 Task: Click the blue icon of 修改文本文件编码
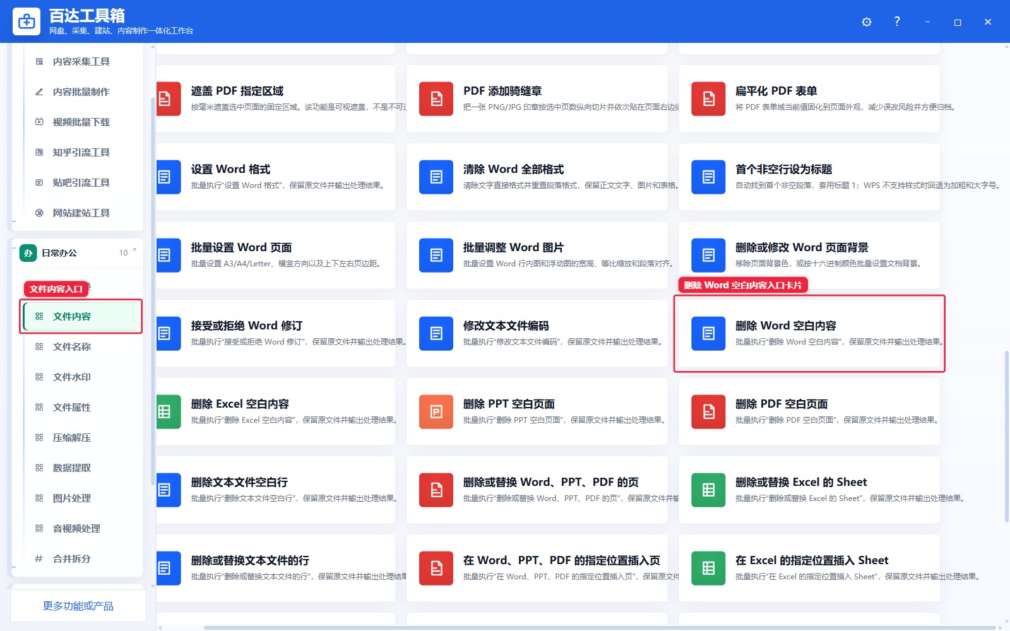[436, 334]
